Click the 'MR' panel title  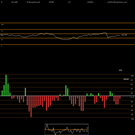tap(120, 70)
